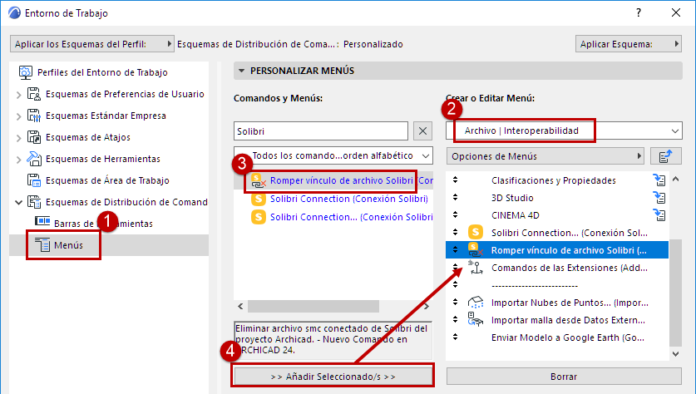
Task: Click the scroll-up arrow of menu list
Action: [x=675, y=180]
